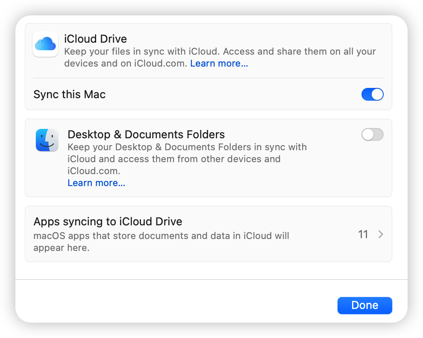423x338 pixels.
Task: Expand apps list via the chevron arrow
Action: (x=381, y=234)
